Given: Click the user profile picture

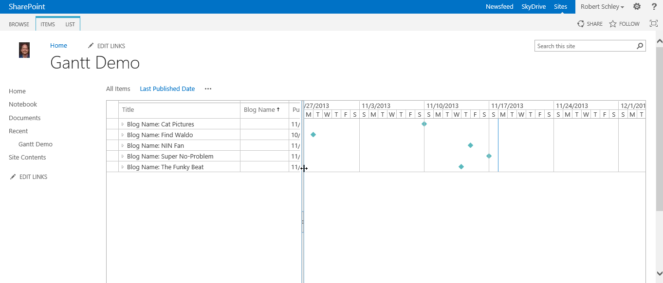Looking at the screenshot, I should coord(24,50).
